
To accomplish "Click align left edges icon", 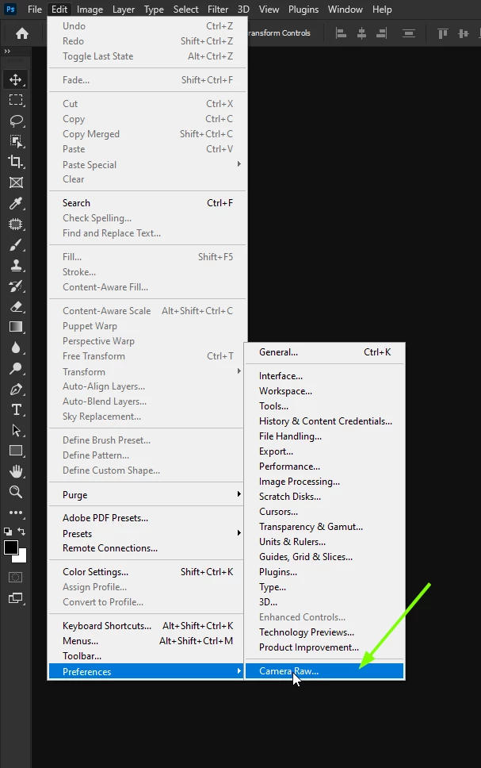I will tap(341, 33).
